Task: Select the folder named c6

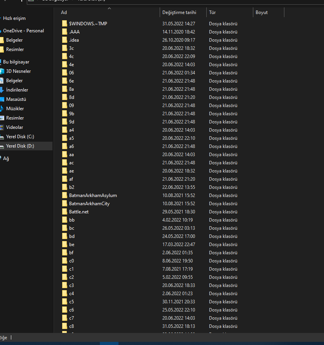Action: point(71,310)
